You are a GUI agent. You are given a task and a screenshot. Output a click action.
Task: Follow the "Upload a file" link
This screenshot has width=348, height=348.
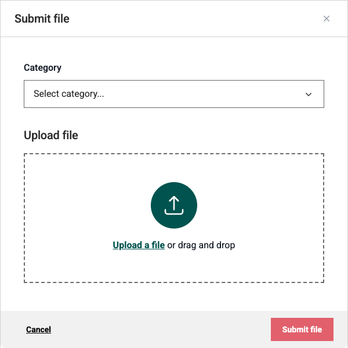coord(139,245)
